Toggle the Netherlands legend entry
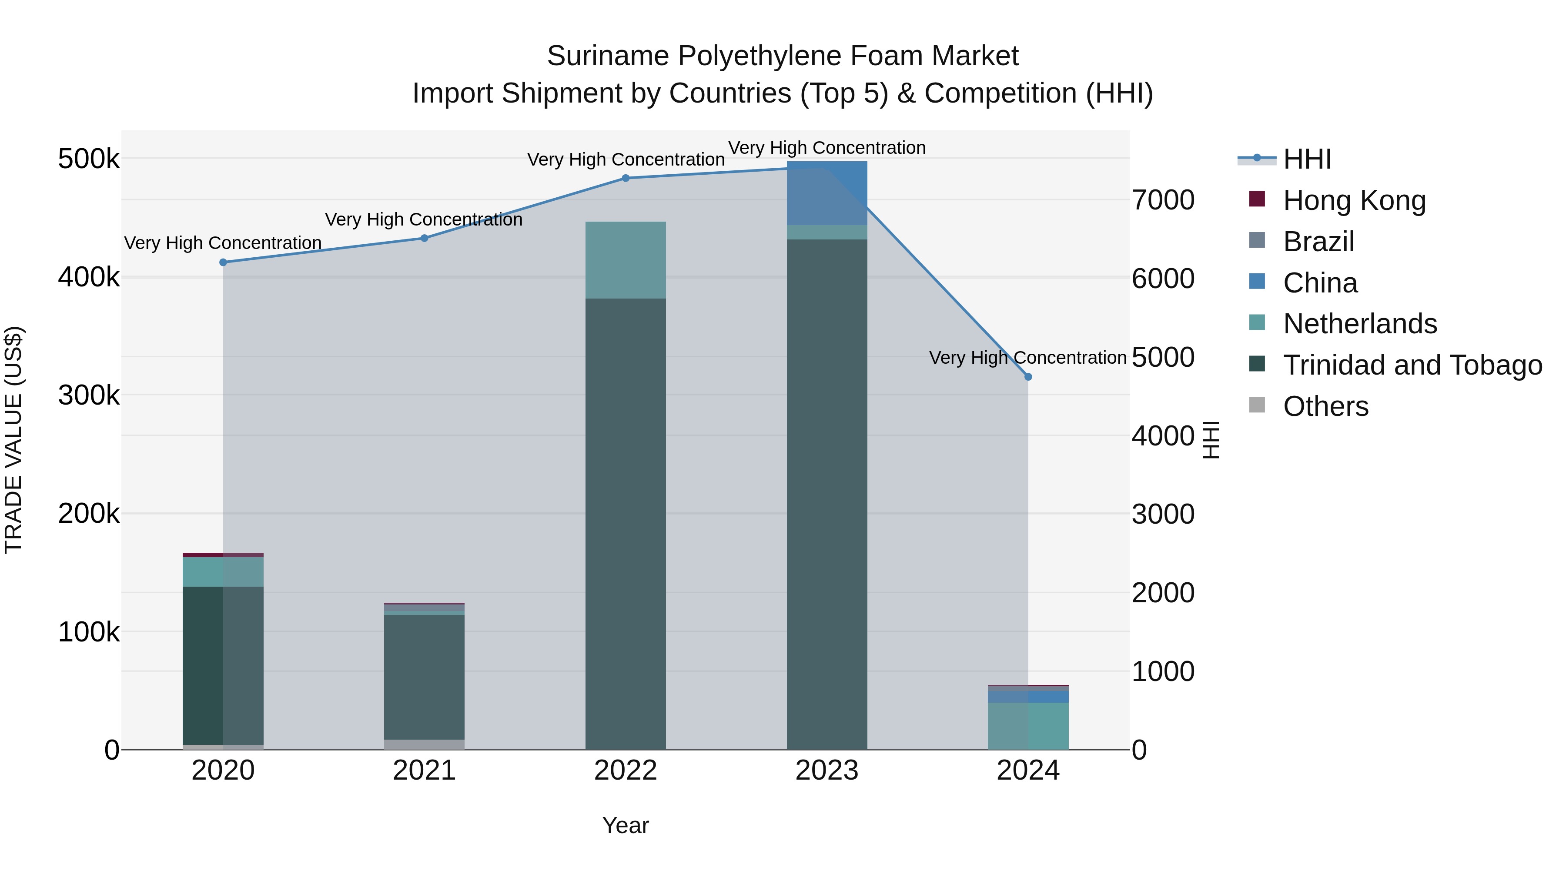The width and height of the screenshot is (1566, 880). tap(1343, 323)
